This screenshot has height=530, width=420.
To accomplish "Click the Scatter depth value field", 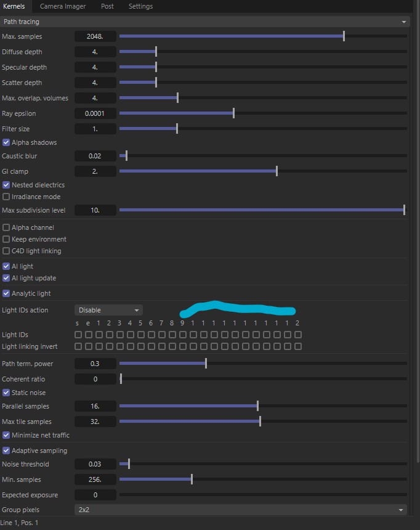I will point(95,83).
